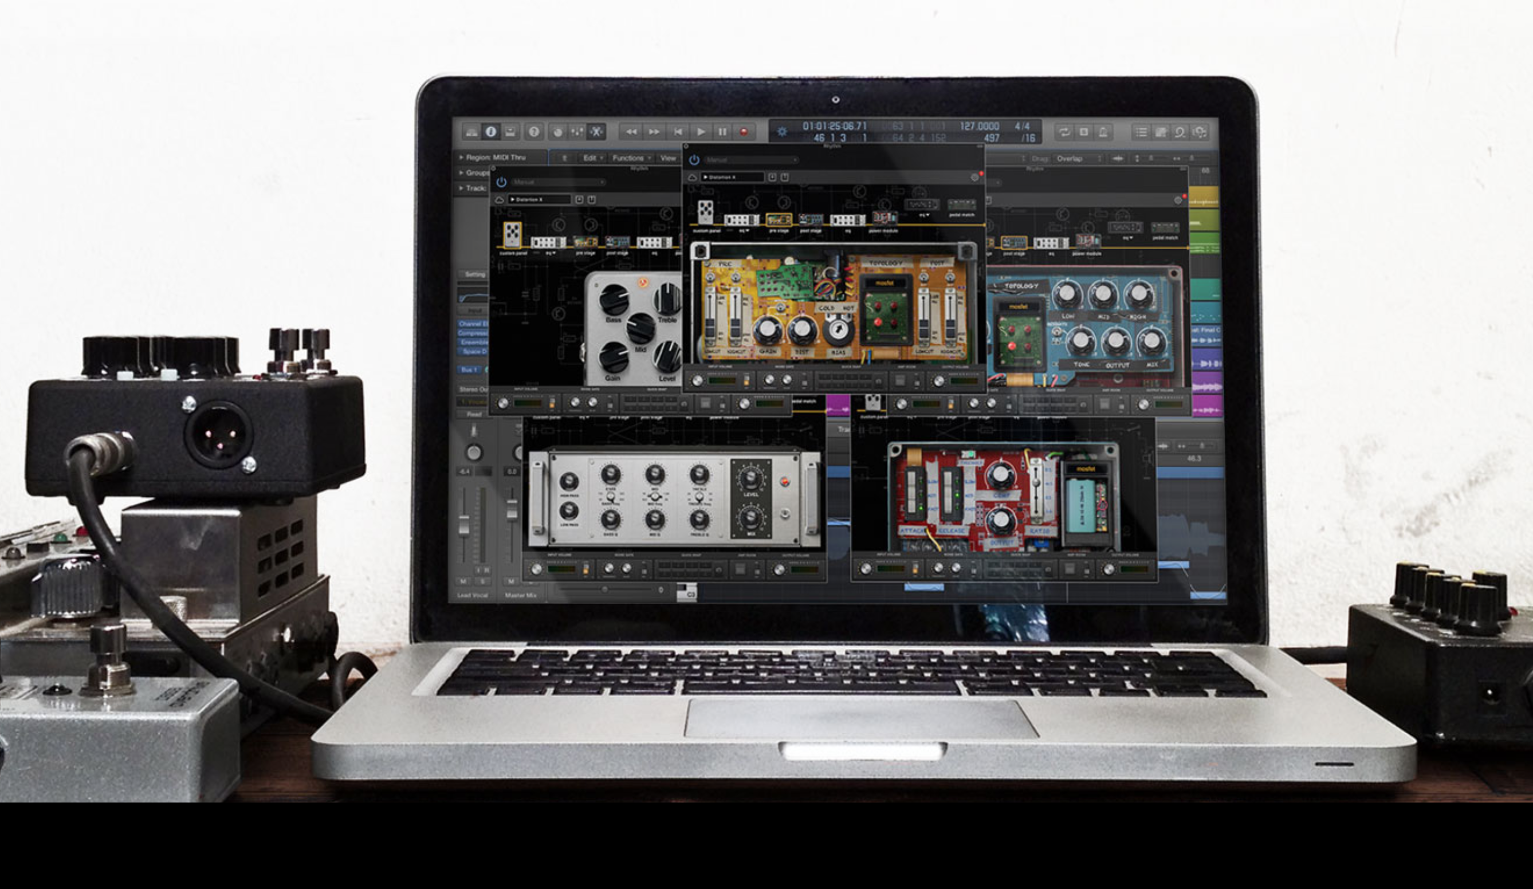Viewport: 1533px width, 889px height.
Task: Expand the Track disclosure triangle in inspector
Action: (461, 188)
